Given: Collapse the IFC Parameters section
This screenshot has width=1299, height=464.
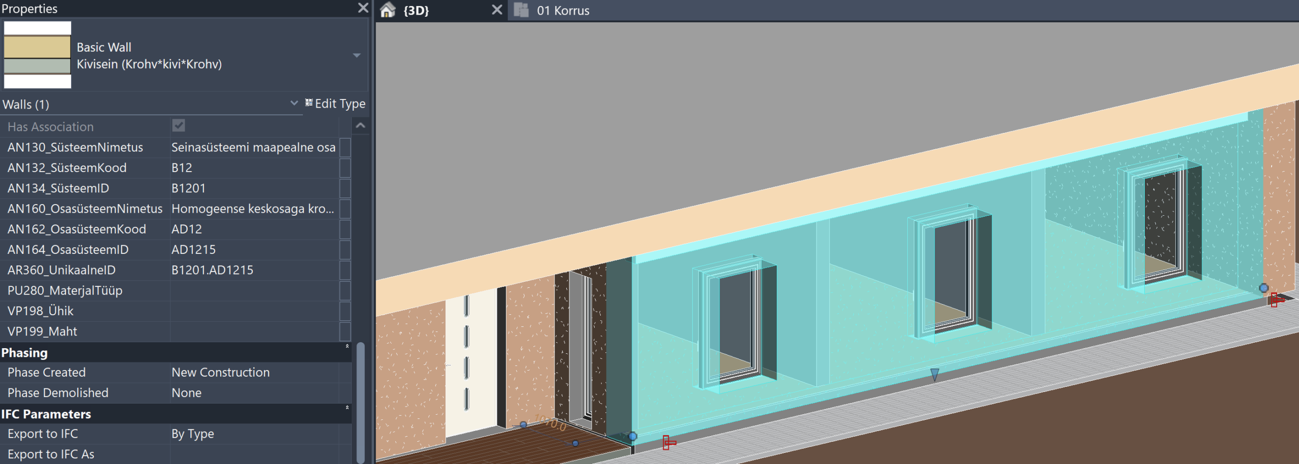Looking at the screenshot, I should click(347, 408).
